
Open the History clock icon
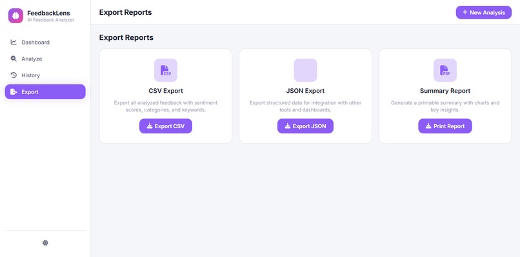tap(14, 75)
